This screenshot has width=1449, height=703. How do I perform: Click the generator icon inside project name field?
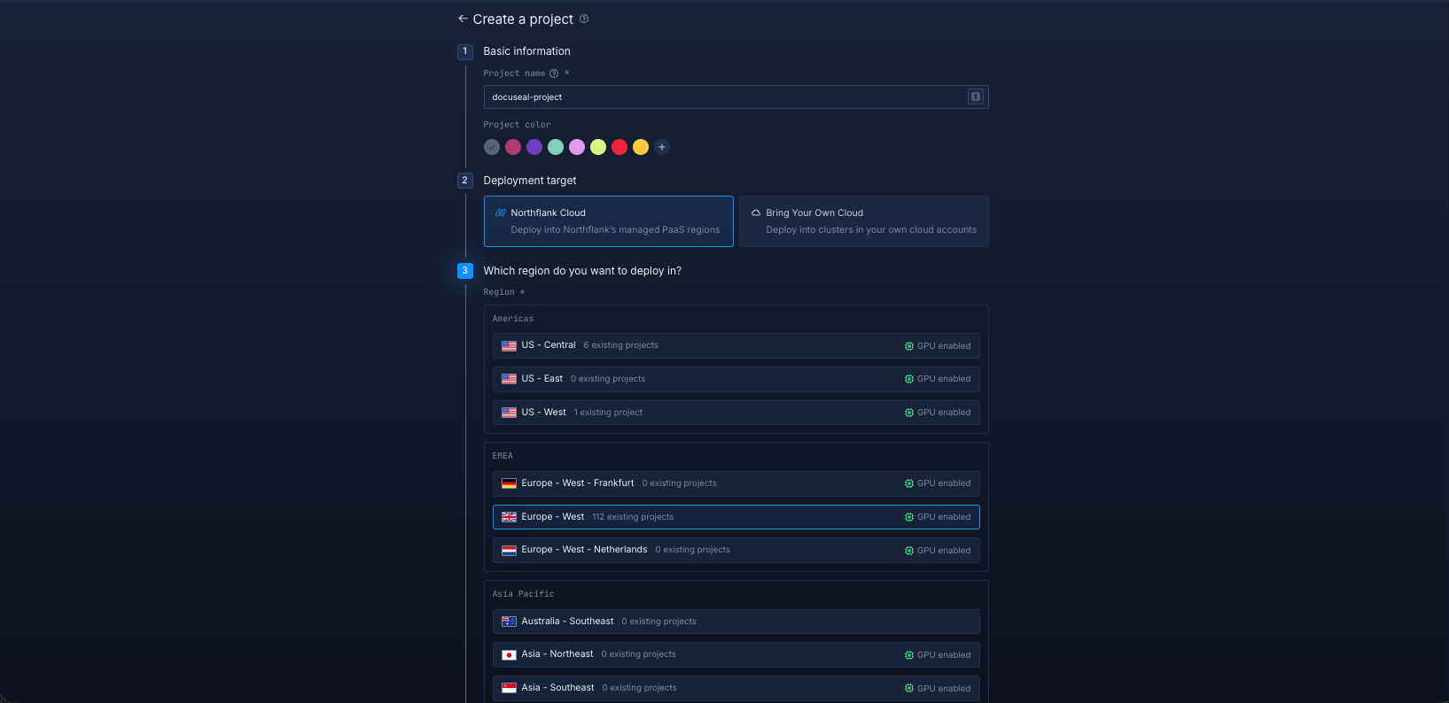[x=976, y=97]
